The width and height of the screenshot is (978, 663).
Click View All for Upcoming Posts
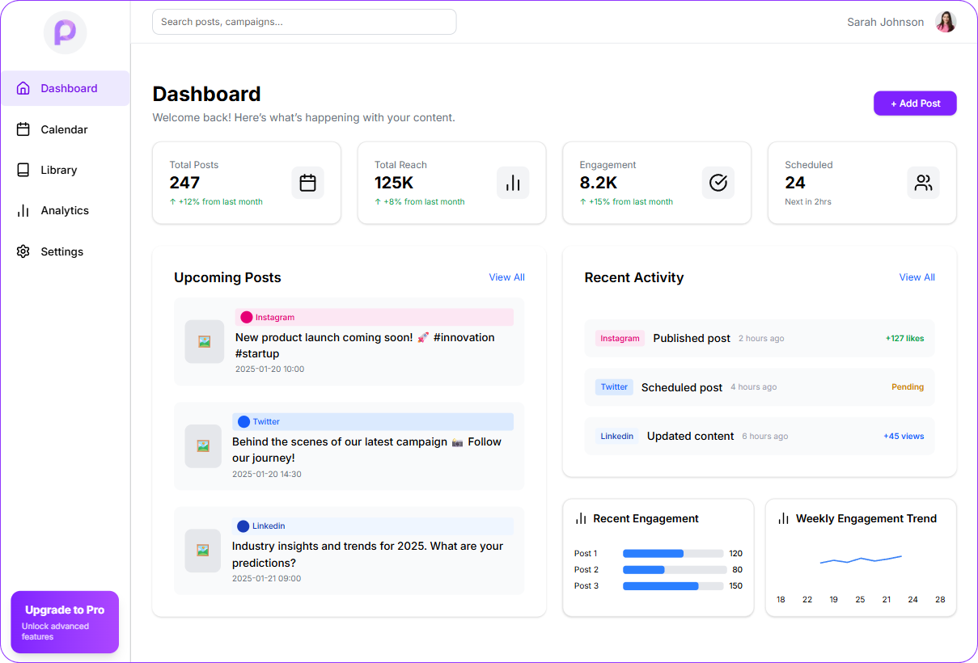point(506,277)
